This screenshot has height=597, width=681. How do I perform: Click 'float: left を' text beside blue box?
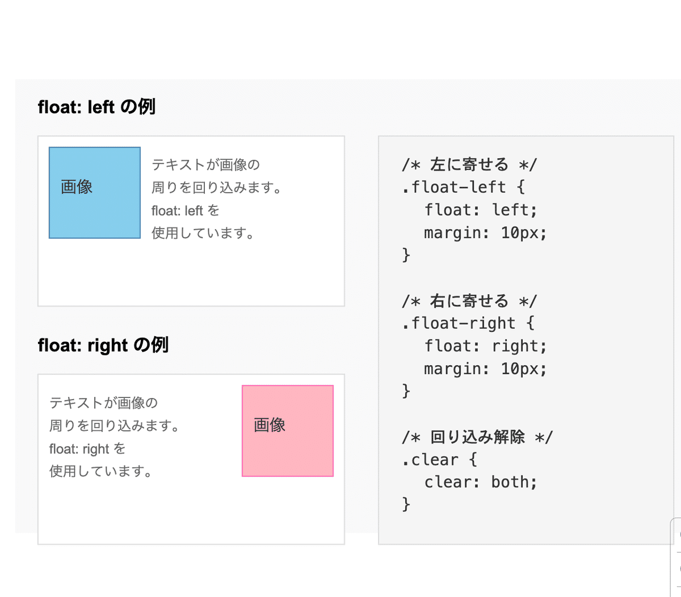click(185, 210)
